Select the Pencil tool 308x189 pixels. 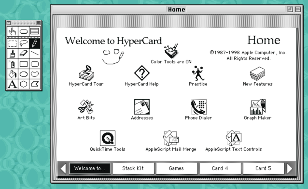click(x=35, y=44)
